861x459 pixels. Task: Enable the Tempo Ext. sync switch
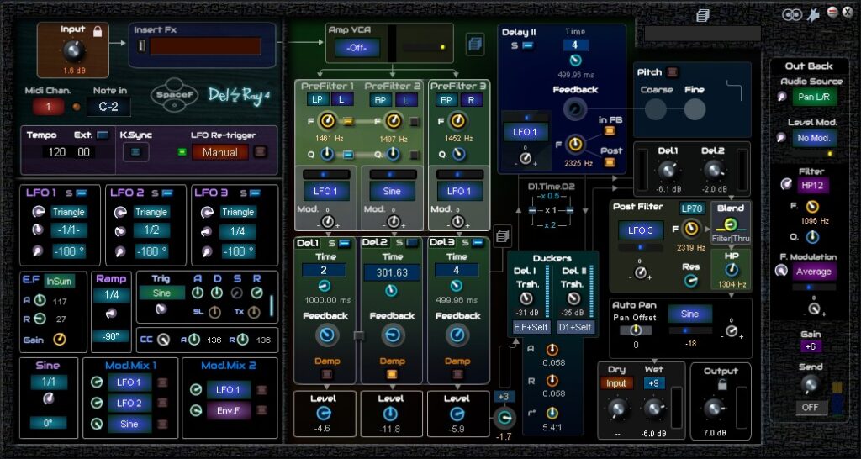pyautogui.click(x=103, y=135)
